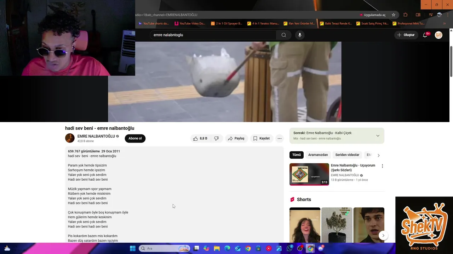This screenshot has height=254, width=453.
Task: Save the video with Kaydet
Action: (262, 139)
